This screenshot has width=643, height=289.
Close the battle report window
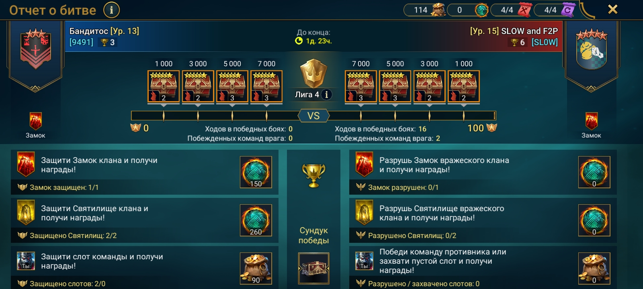click(x=612, y=9)
